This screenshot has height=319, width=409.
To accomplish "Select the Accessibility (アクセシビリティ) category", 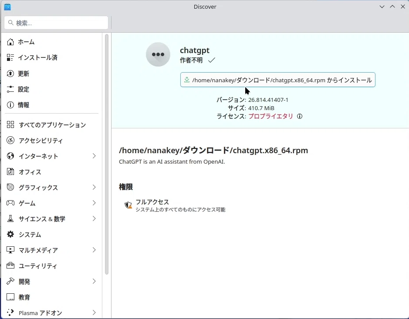I will pyautogui.click(x=52, y=140).
